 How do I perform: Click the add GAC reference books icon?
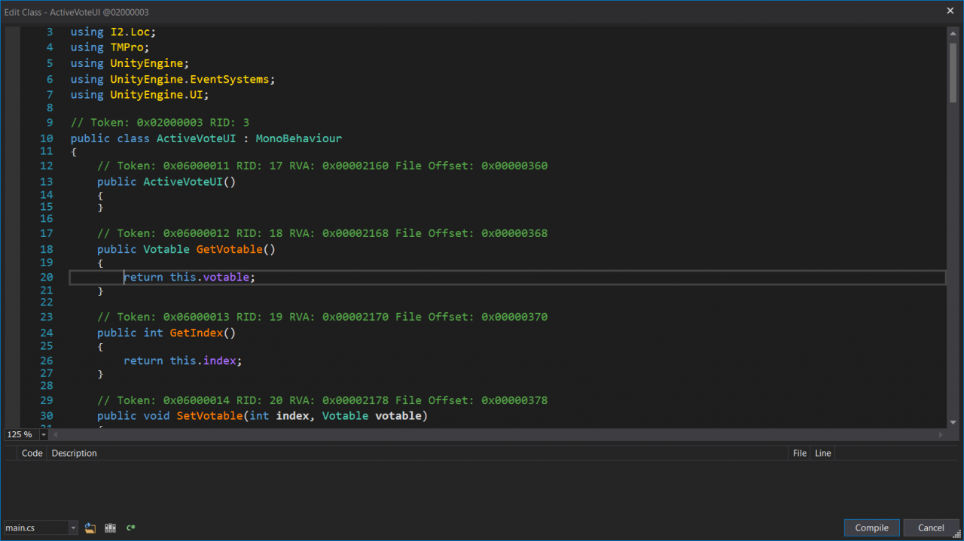pos(111,528)
